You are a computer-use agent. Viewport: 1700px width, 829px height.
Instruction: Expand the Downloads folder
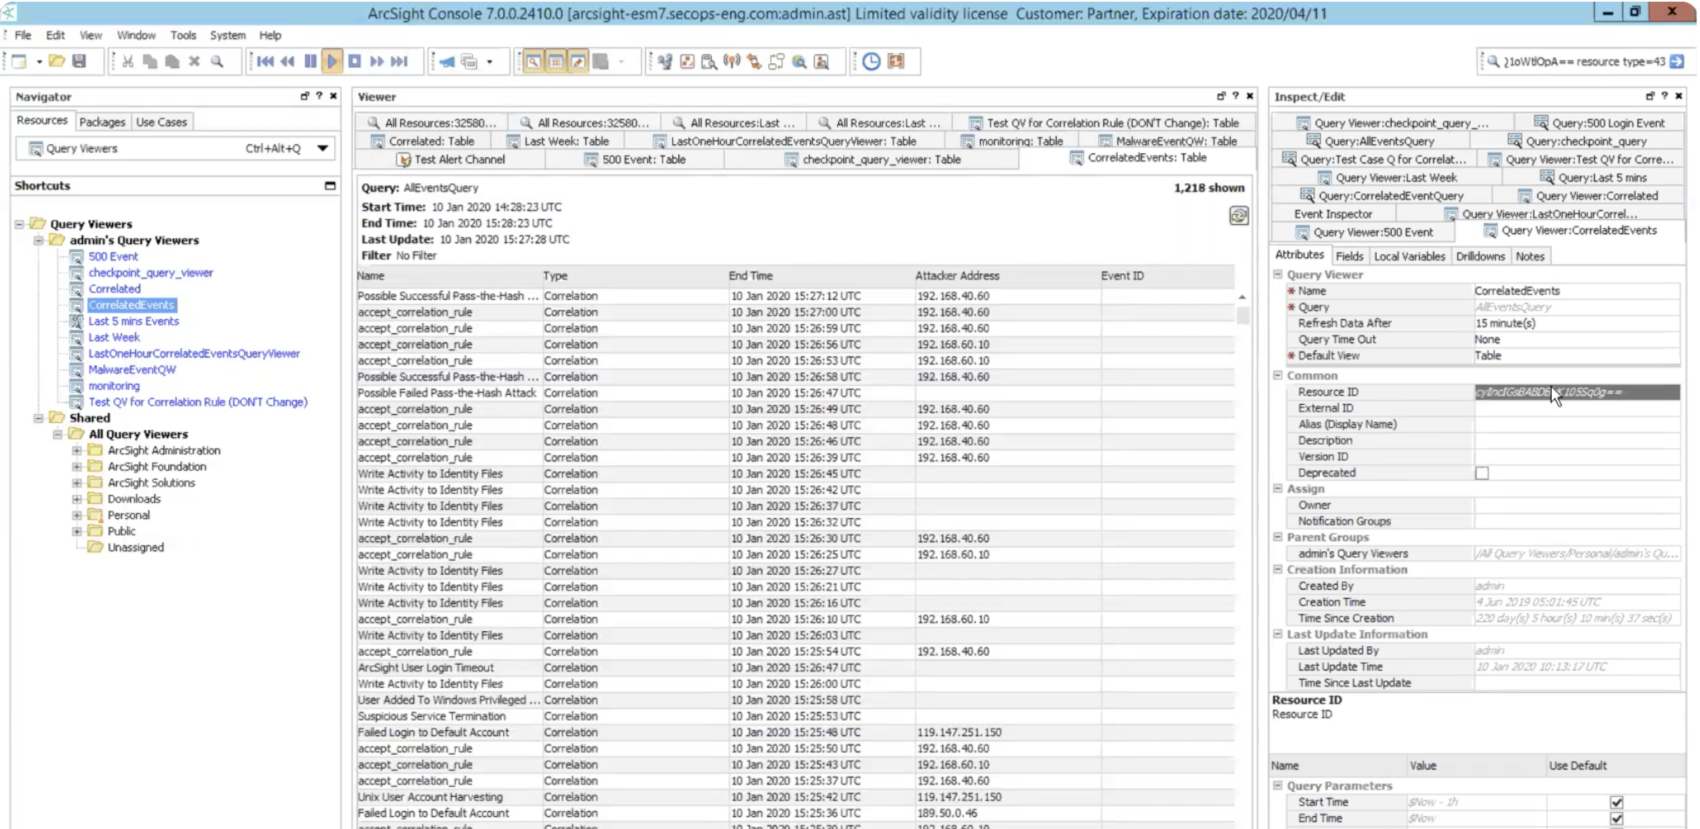77,499
